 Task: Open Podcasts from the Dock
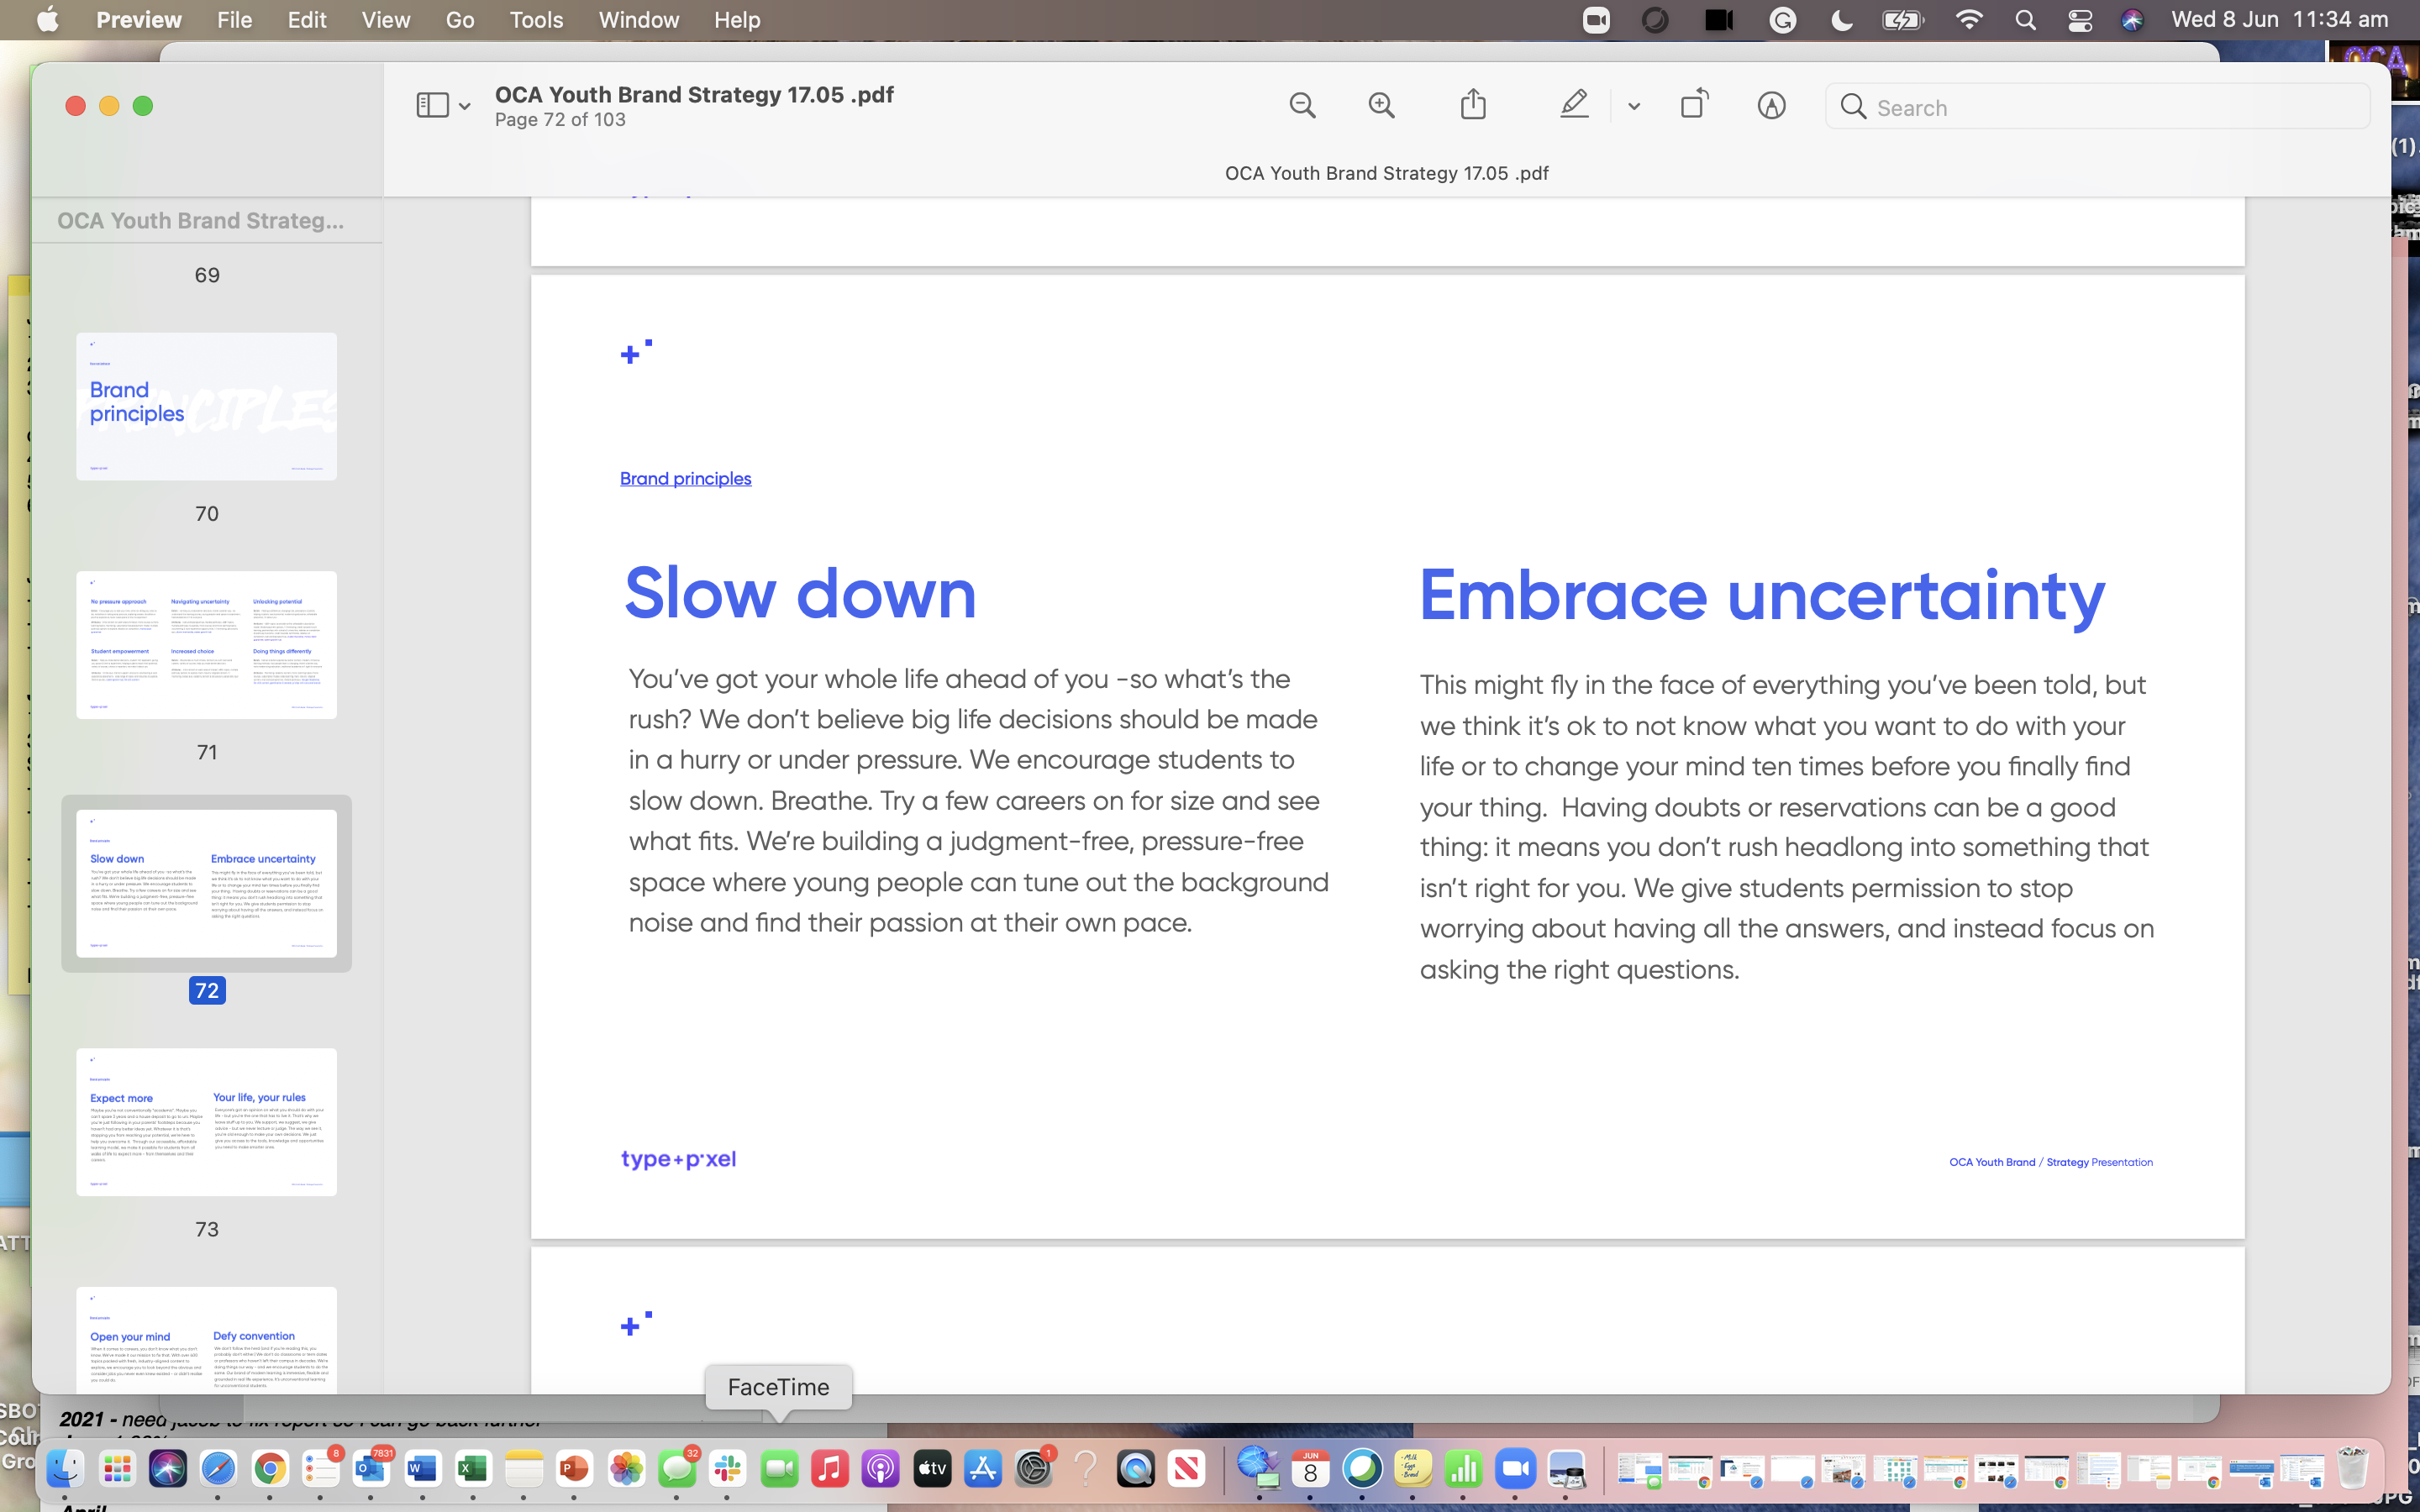(x=880, y=1468)
